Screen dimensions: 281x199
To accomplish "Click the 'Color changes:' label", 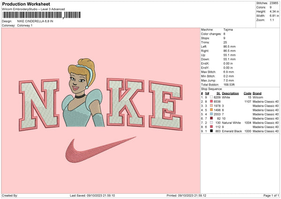I will click(211, 34).
